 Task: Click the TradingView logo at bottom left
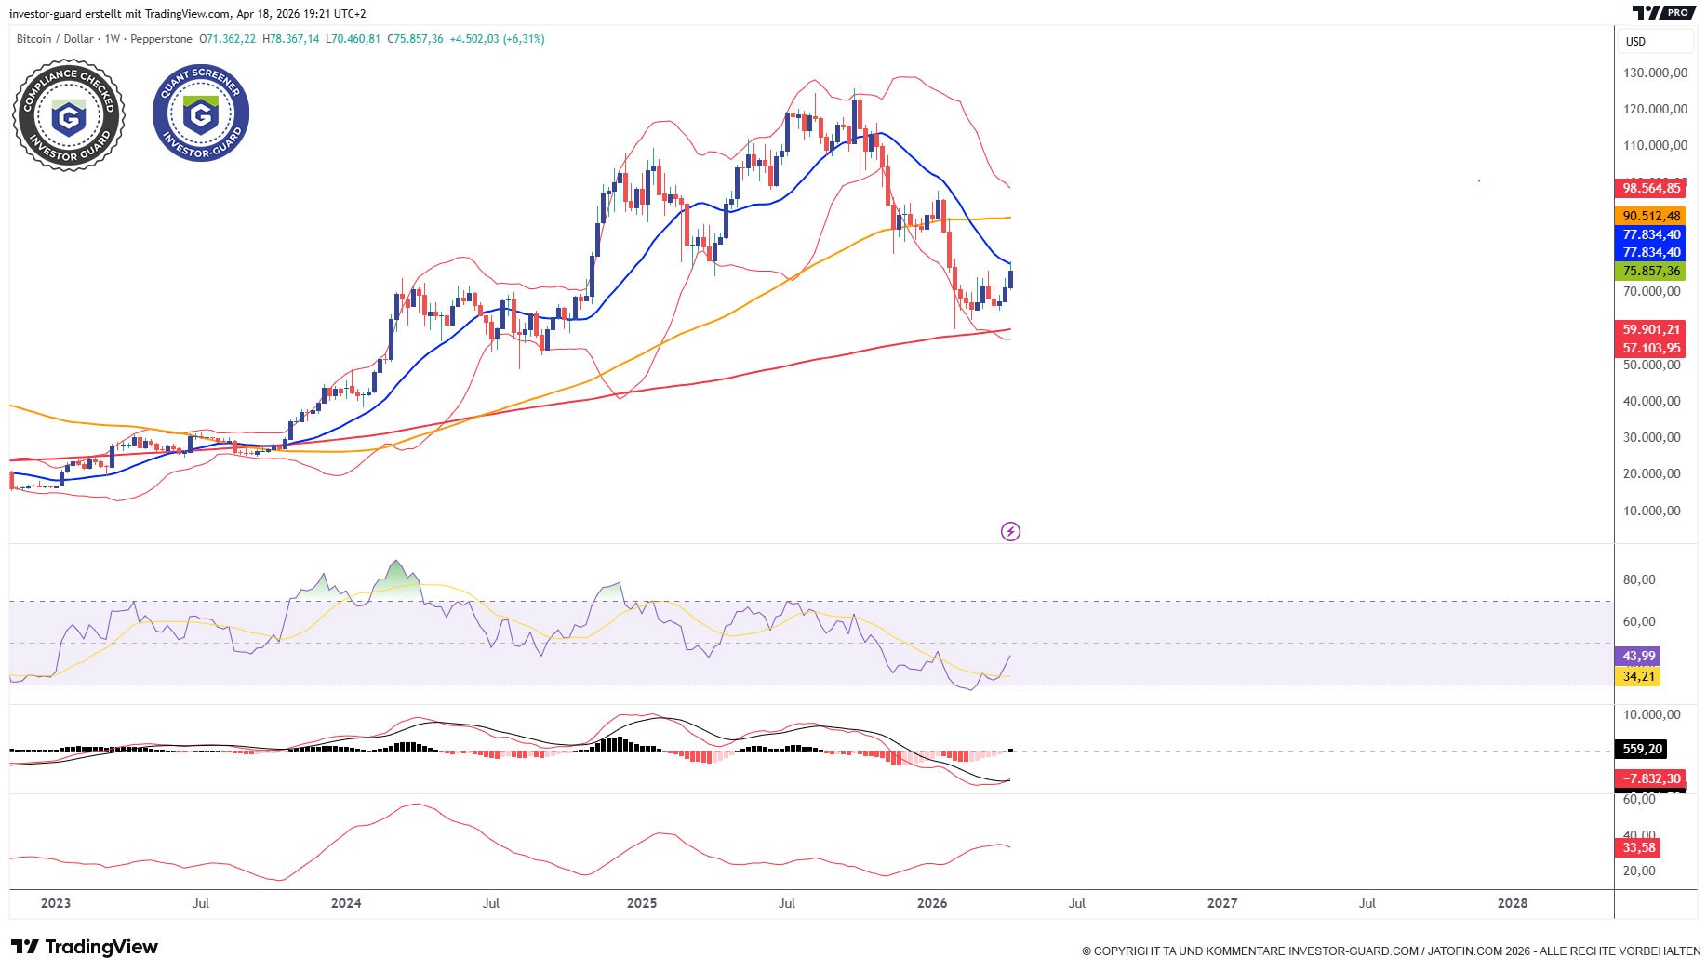tap(85, 947)
